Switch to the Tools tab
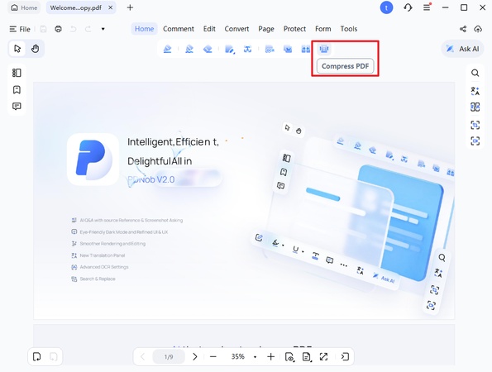The height and width of the screenshot is (372, 492). click(x=349, y=29)
